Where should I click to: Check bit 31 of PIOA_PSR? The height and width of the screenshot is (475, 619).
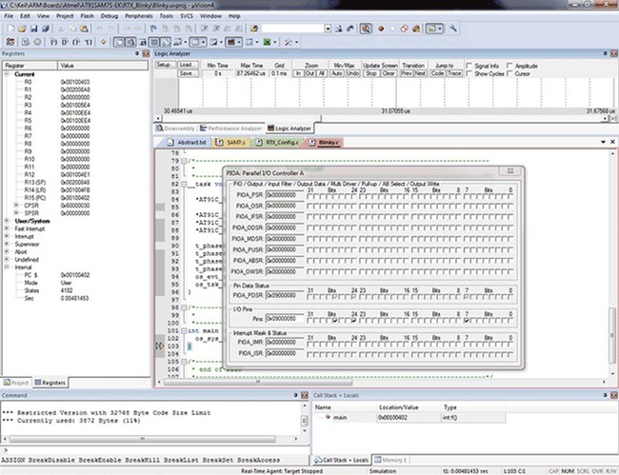coord(309,195)
